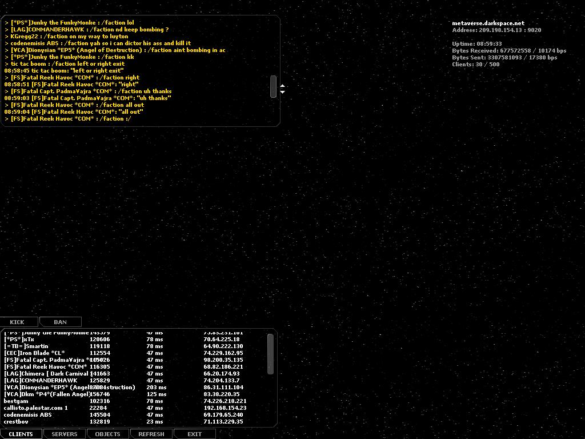Select client [*PS*]xTx in the list
Image resolution: width=585 pixels, height=439 pixels.
coord(19,340)
